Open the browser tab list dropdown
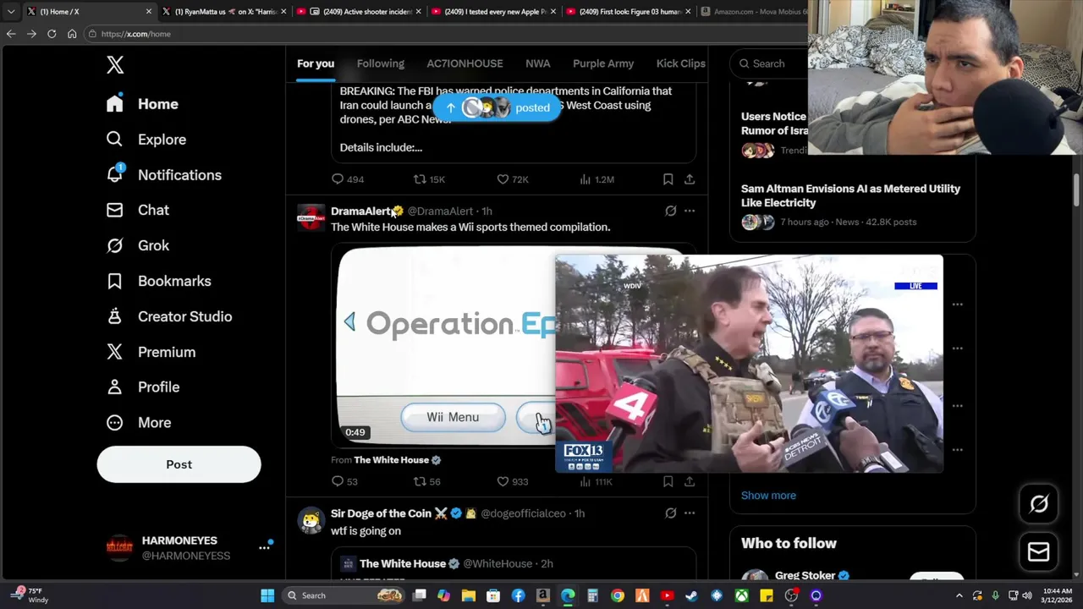Screen dimensions: 1083x609 click(10, 12)
